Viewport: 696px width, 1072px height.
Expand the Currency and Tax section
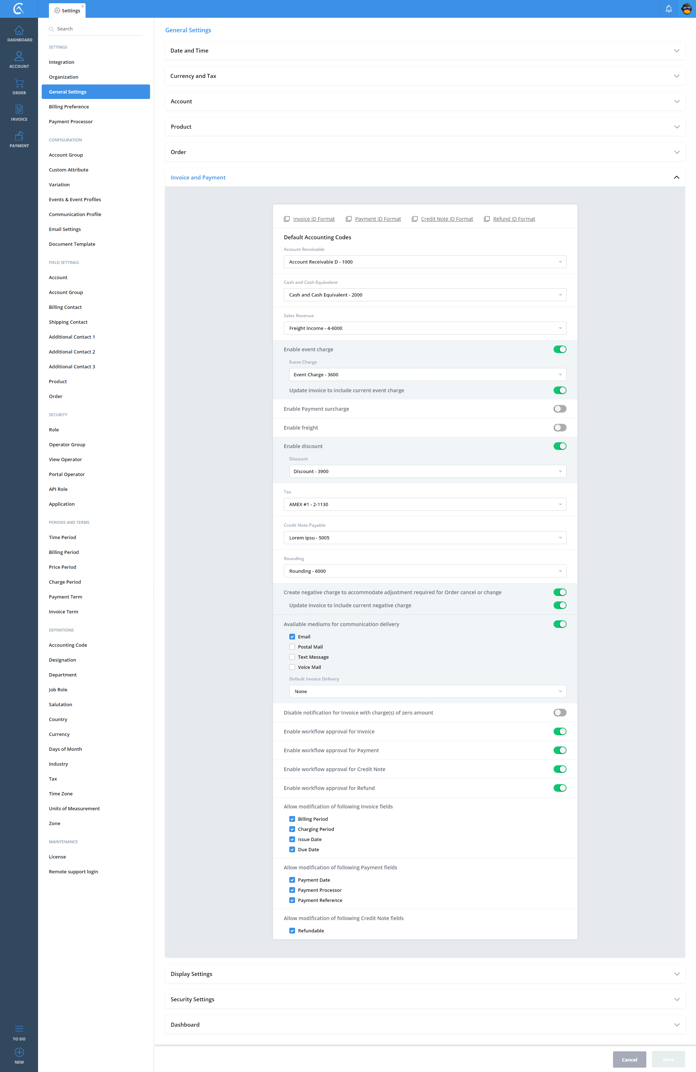424,76
